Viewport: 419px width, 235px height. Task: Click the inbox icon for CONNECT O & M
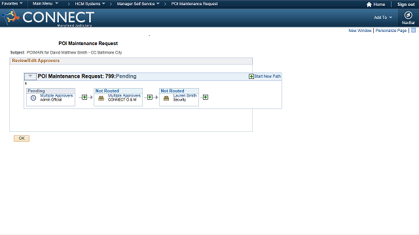coord(101,98)
